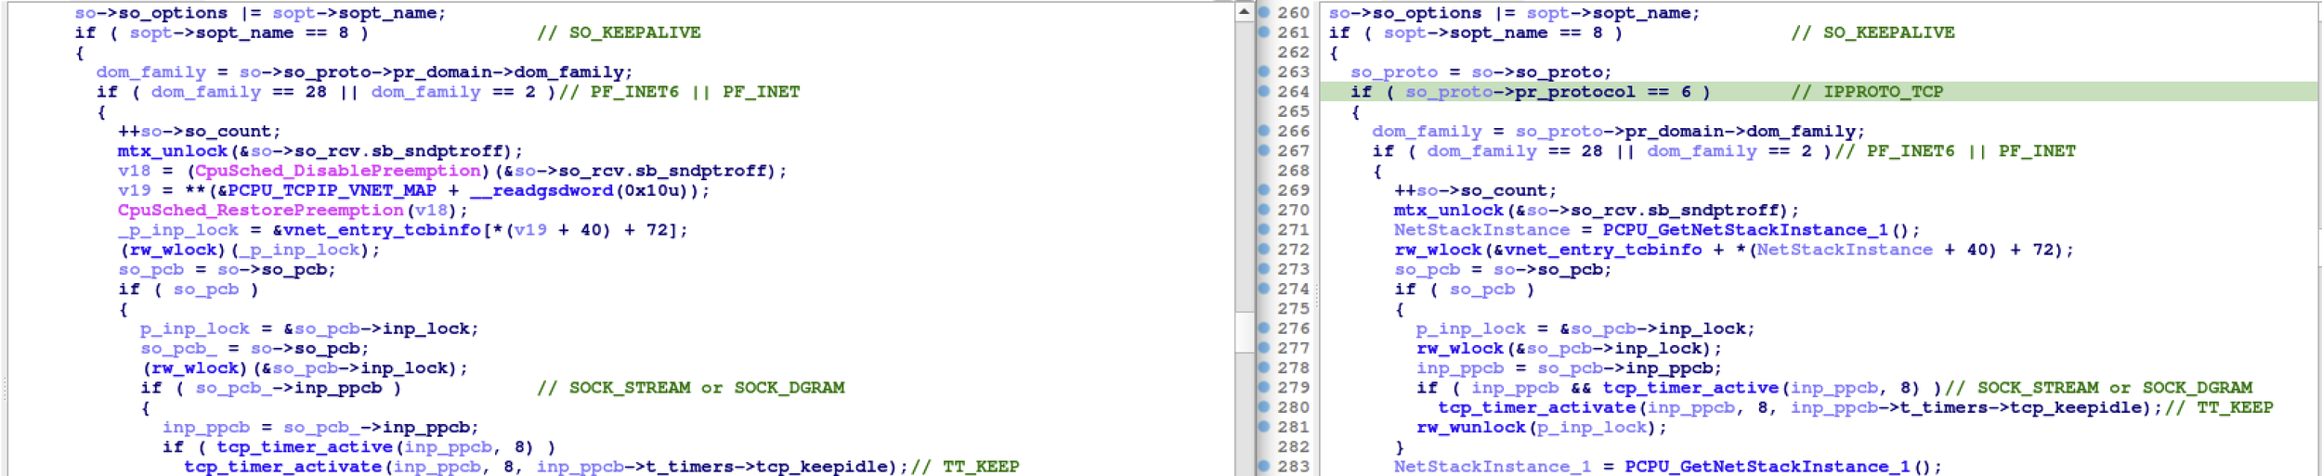Click '++so->so_count' on line 269
This screenshot has width=2322, height=476.
click(1475, 190)
